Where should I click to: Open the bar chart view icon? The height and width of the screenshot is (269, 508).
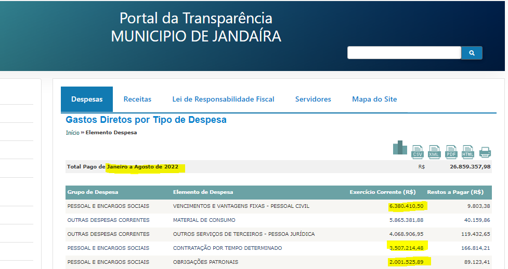point(400,148)
